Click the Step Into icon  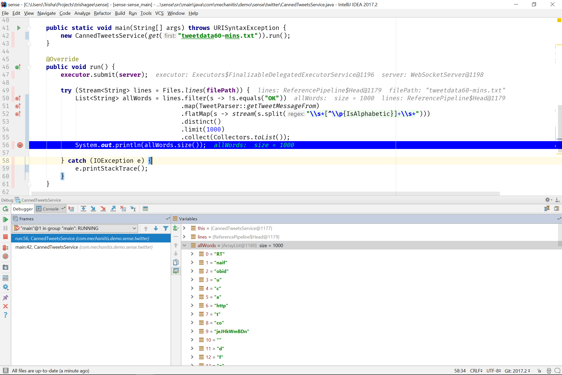point(93,209)
